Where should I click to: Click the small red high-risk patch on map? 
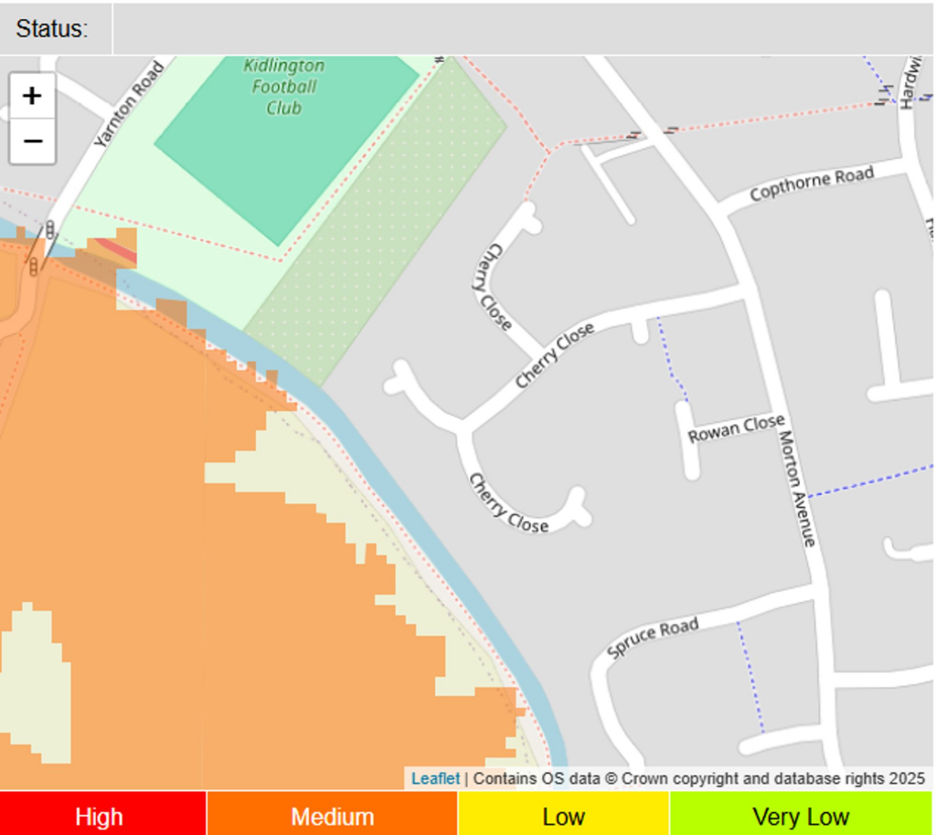coord(117,249)
